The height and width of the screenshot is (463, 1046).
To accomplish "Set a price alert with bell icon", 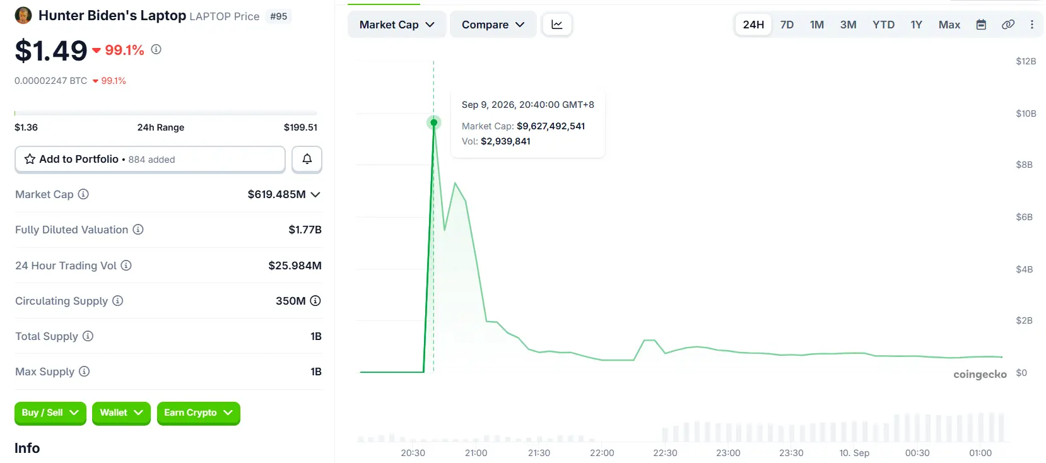I will click(307, 159).
